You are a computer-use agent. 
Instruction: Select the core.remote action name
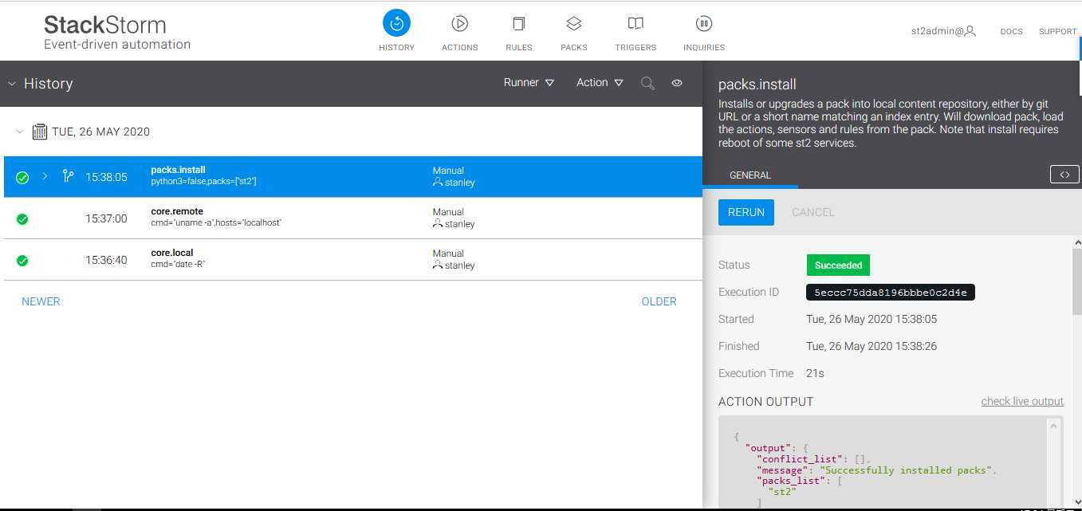[177, 211]
